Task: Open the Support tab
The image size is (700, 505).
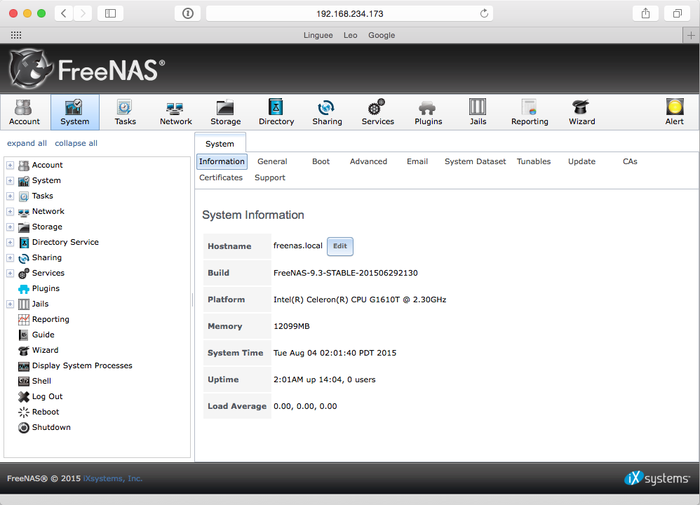Action: tap(269, 177)
